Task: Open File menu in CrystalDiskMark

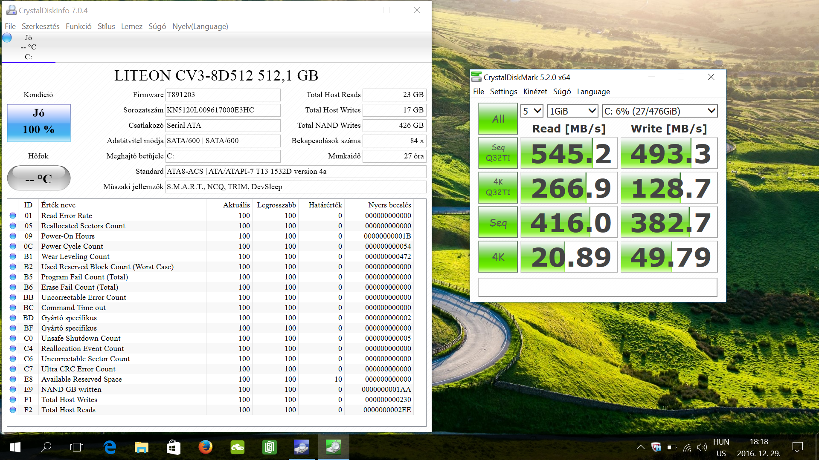Action: point(479,92)
